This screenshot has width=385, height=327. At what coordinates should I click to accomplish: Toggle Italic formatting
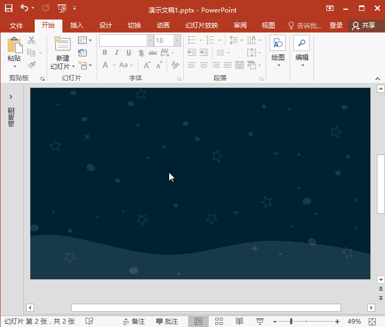[117, 53]
